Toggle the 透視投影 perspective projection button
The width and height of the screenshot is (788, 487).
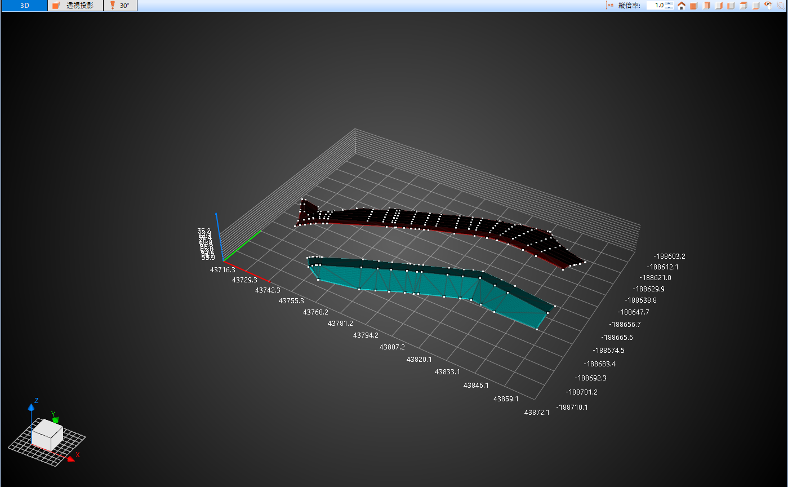click(x=75, y=6)
